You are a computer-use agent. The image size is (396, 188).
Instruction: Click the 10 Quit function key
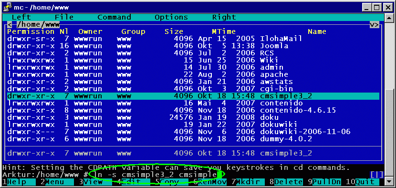(362, 182)
